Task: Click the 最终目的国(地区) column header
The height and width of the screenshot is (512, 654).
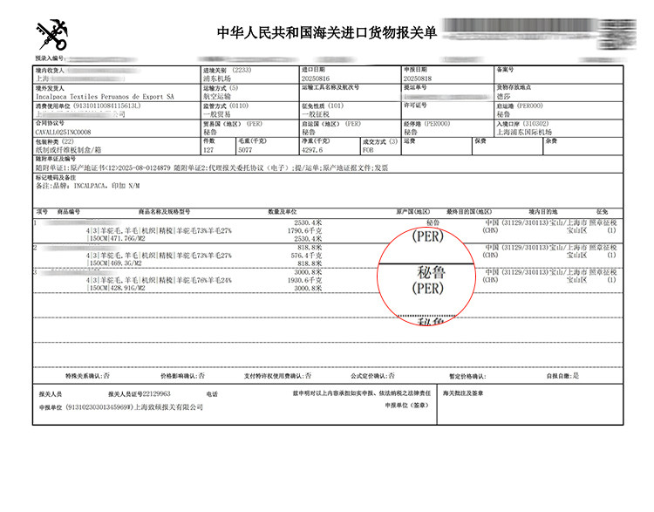Action: pyautogui.click(x=469, y=212)
